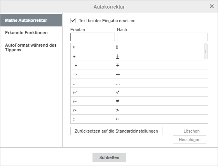Click Zurücksetzen auf die Standardeinstellungen button
218x166 pixels.
point(116,131)
